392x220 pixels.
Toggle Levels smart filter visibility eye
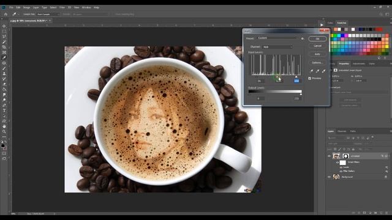coord(341,167)
